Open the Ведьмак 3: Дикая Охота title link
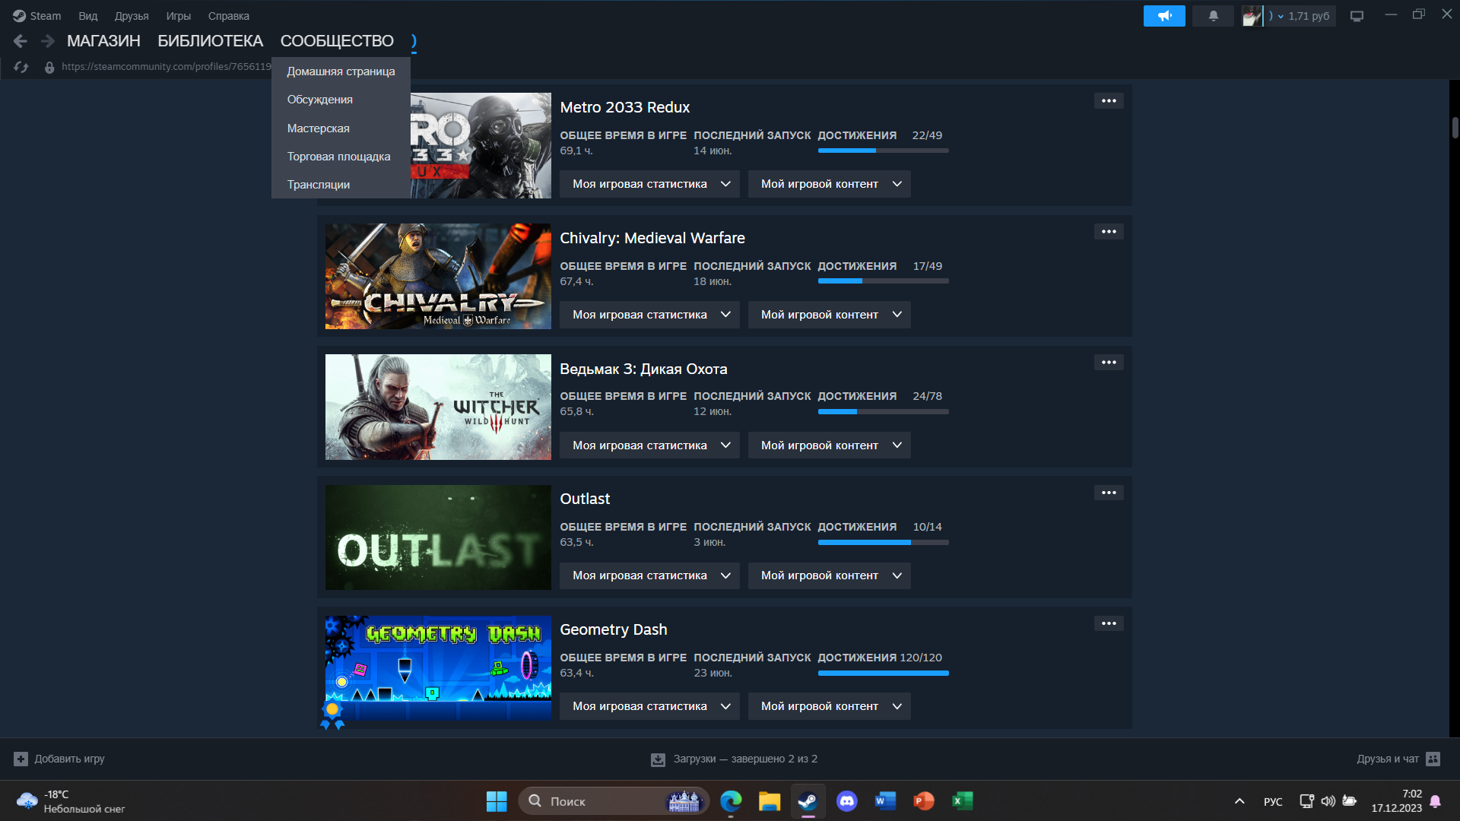The height and width of the screenshot is (821, 1460). tap(643, 369)
